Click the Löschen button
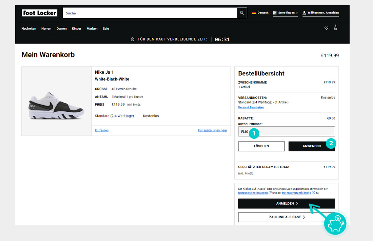 point(261,146)
